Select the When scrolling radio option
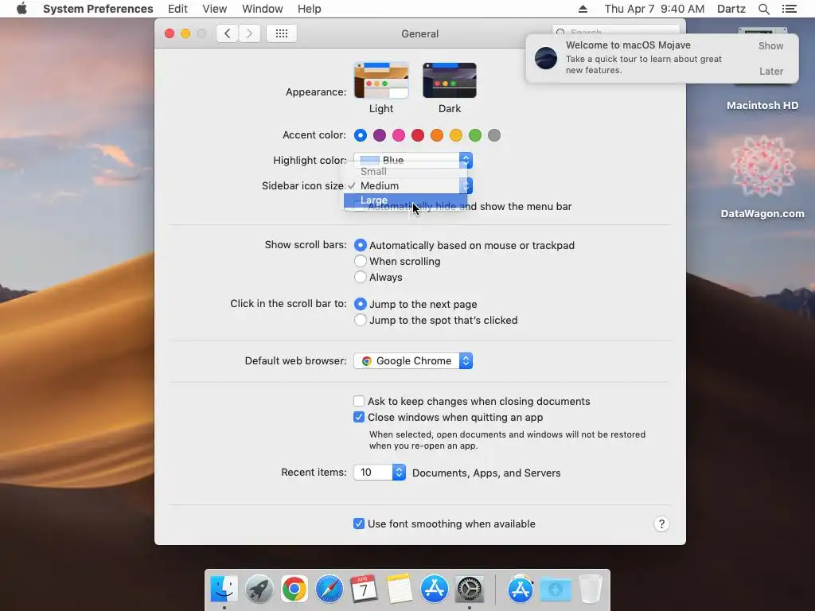 [x=361, y=261]
